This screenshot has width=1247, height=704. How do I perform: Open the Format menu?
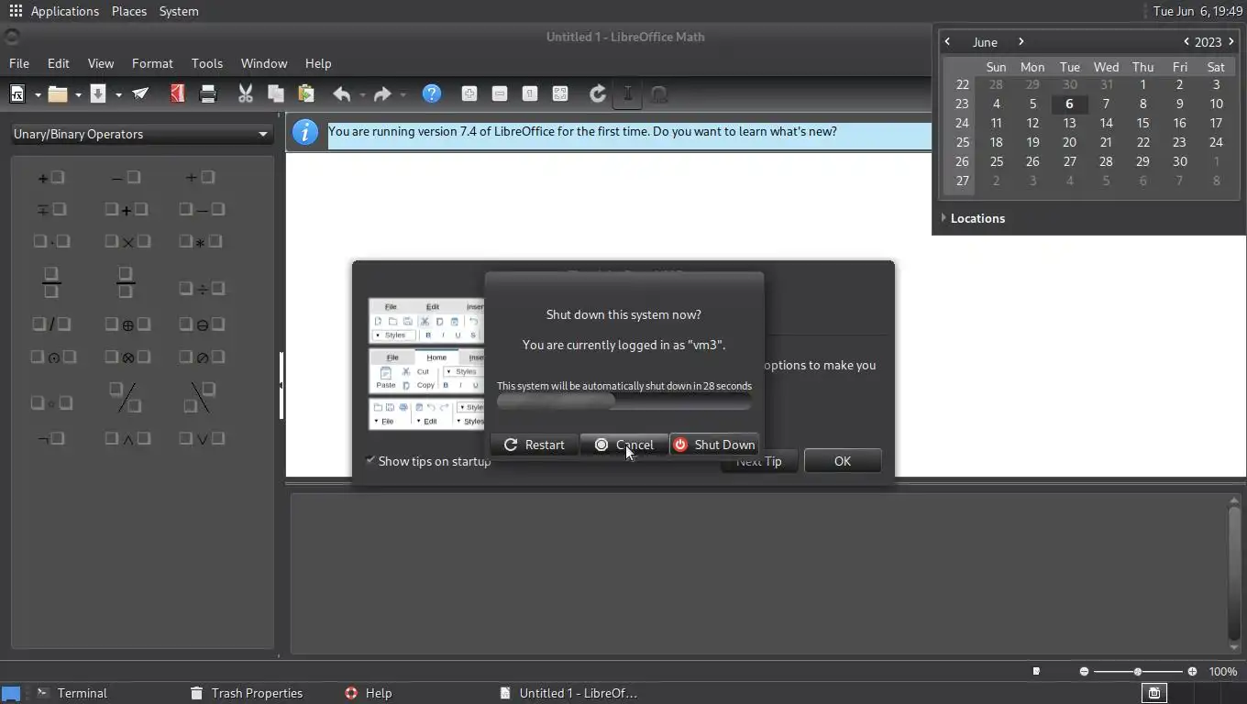point(152,63)
